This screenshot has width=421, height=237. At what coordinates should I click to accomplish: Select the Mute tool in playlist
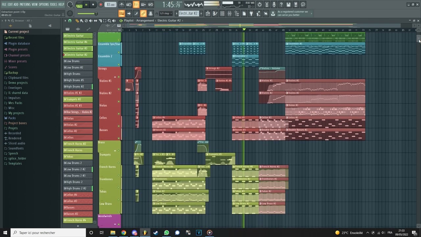pos(91,20)
